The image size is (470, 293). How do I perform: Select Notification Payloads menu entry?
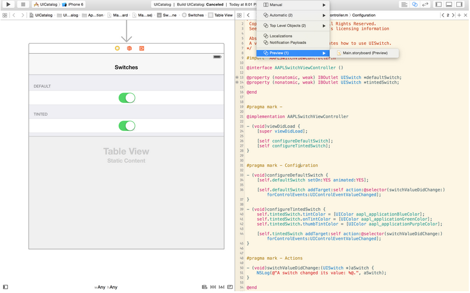pos(287,42)
